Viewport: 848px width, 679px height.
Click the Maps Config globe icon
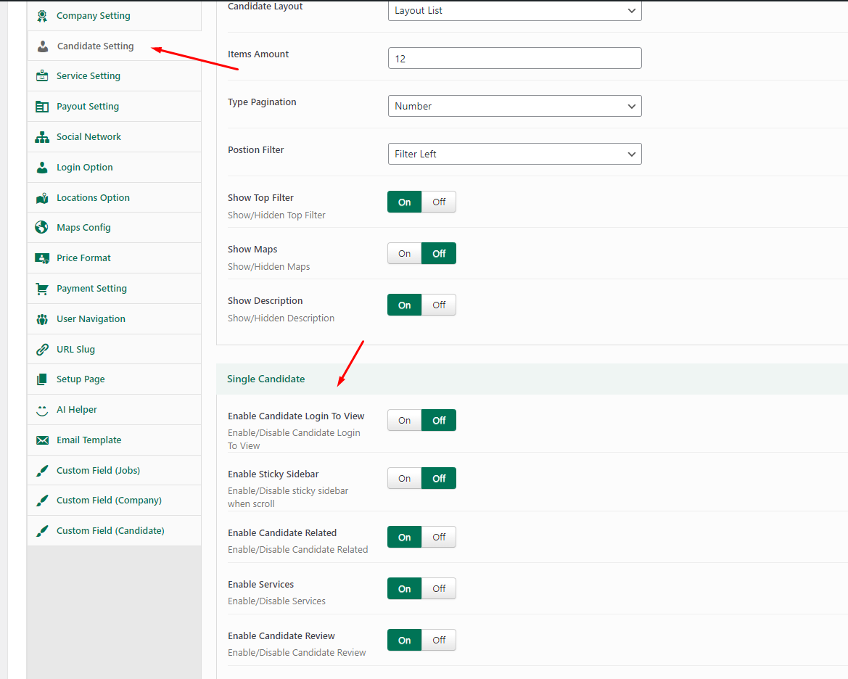tap(42, 227)
